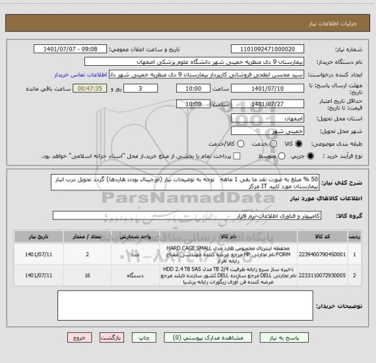
Task: Select the کالا/خدمت radio button
Action: coord(240,143)
